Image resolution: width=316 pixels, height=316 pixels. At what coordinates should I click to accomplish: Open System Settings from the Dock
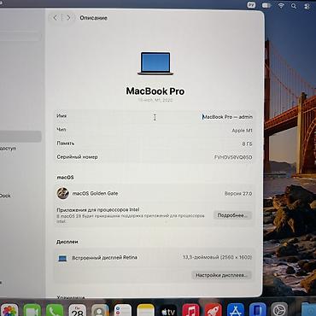coord(279,310)
